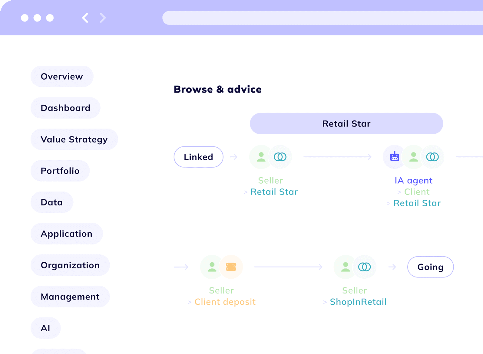
Task: Click the Retail Star header pill
Action: click(x=346, y=123)
